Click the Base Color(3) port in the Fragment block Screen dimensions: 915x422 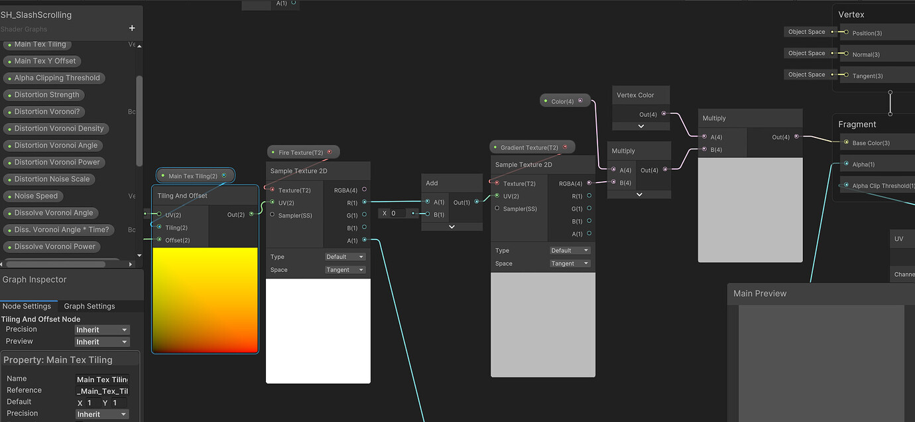coord(845,143)
